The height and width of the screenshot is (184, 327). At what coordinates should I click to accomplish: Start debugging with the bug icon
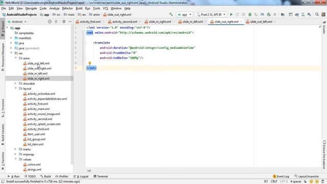click(250, 15)
